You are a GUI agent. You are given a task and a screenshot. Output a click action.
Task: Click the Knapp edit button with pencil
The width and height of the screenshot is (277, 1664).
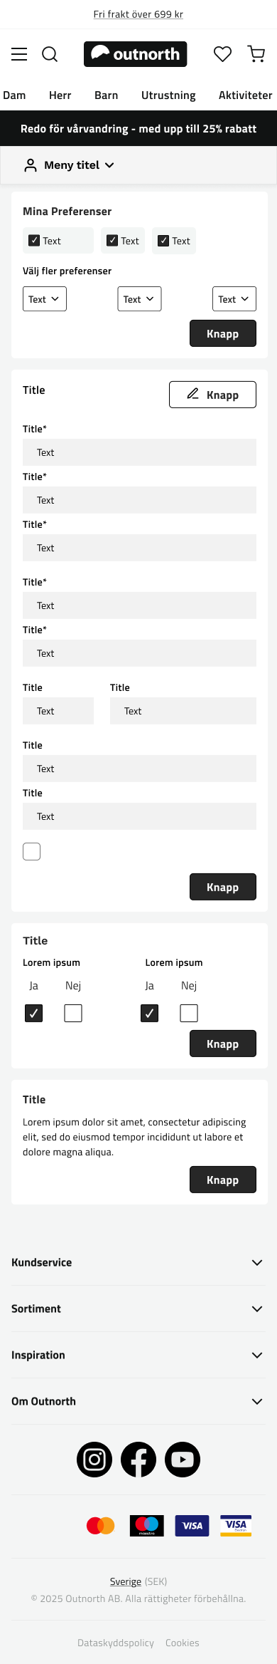tap(212, 395)
